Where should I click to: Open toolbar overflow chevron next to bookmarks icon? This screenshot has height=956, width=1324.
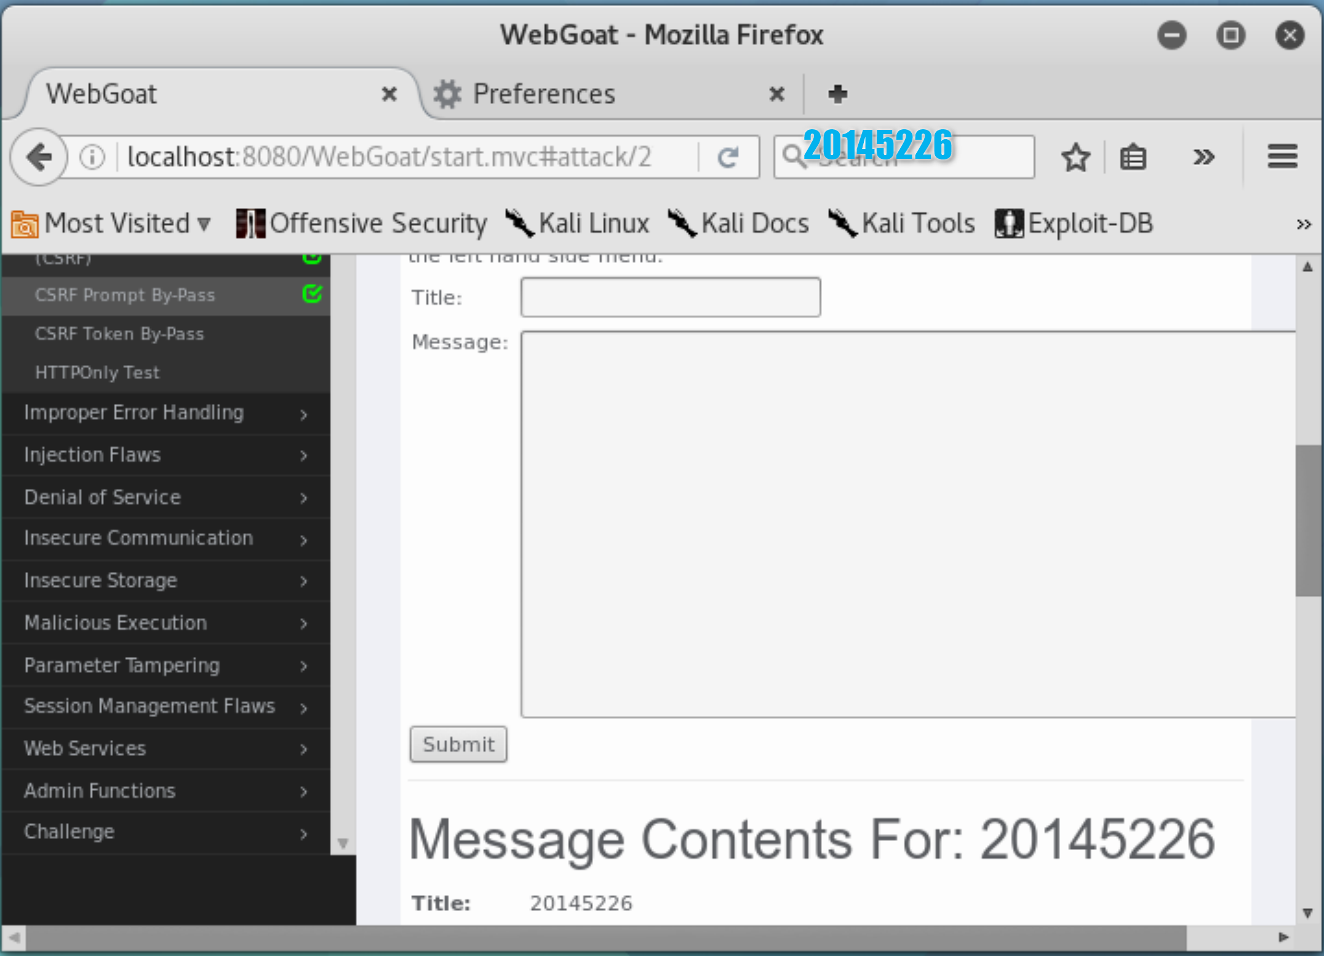tap(1203, 158)
